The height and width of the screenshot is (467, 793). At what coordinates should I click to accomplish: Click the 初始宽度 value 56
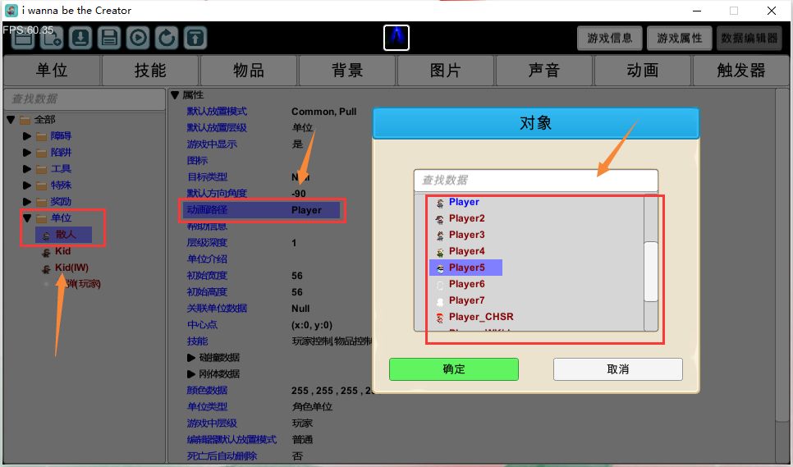click(297, 276)
